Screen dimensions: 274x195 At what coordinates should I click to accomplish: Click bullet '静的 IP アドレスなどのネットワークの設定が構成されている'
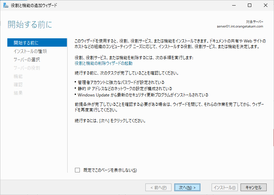click(x=125, y=89)
